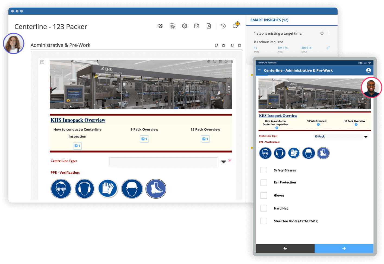
Task: Click the woman's profile avatar
Action: point(14,44)
